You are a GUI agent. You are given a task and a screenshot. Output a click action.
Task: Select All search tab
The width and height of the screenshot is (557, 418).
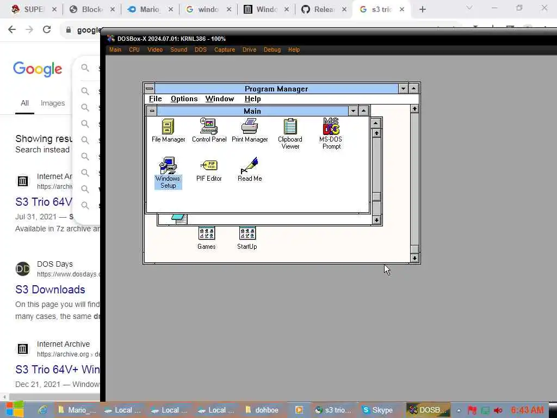[x=24, y=103]
